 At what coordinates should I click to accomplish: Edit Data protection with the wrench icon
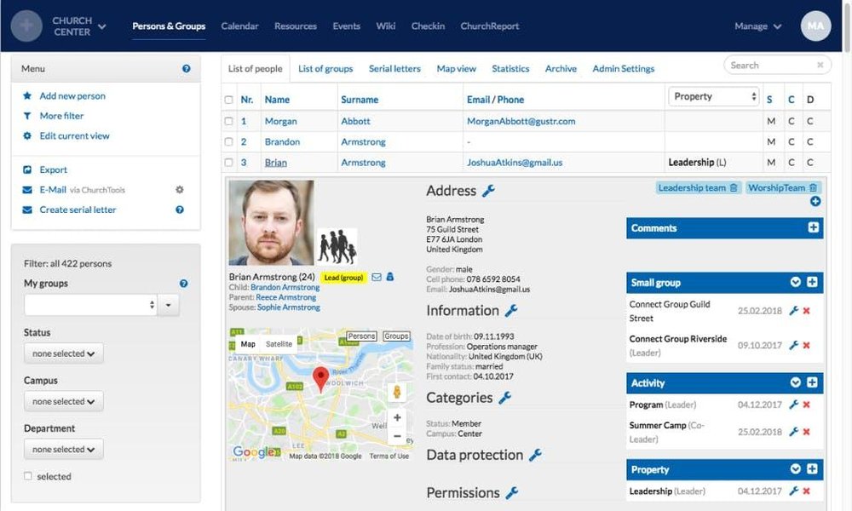coord(535,455)
